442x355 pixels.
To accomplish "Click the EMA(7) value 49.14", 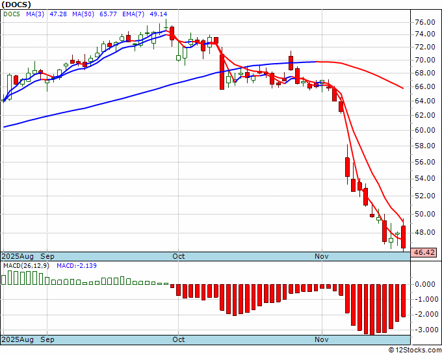I will 159,14.
